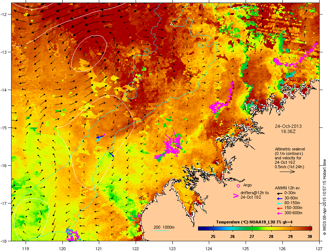Click longitude axis label 124
The height and width of the screenshot is (252, 327).
click(209, 248)
